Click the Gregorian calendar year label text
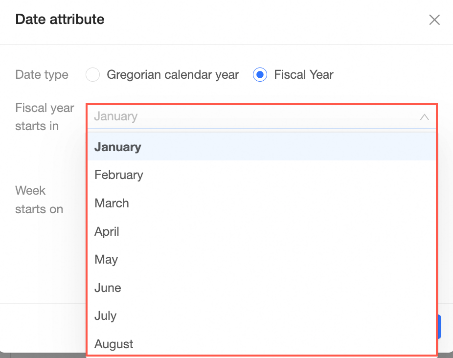The height and width of the screenshot is (358, 453). tap(173, 75)
